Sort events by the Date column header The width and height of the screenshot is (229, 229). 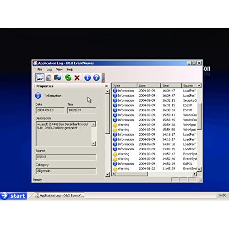click(149, 86)
